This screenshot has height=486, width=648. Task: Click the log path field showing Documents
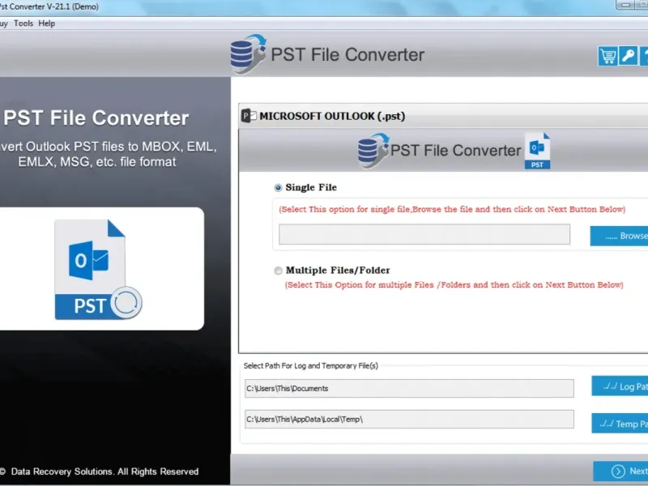click(x=409, y=389)
